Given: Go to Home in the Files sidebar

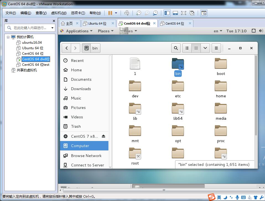Looking at the screenshot, I should pos(84,70).
